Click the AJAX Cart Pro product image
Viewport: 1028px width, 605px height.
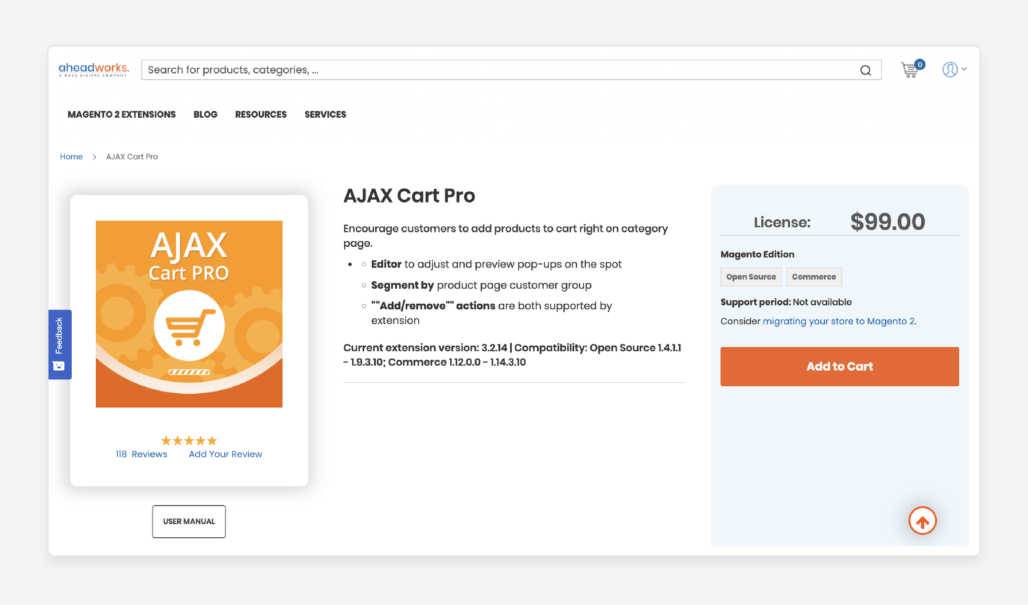click(x=189, y=314)
